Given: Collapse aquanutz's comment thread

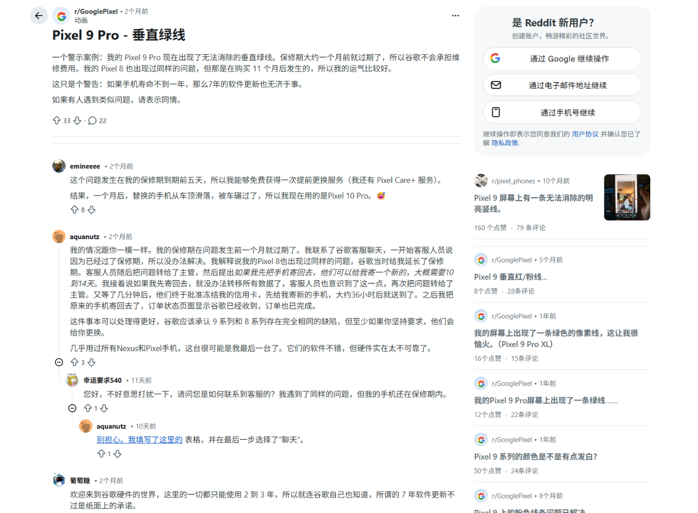Looking at the screenshot, I should [59, 363].
